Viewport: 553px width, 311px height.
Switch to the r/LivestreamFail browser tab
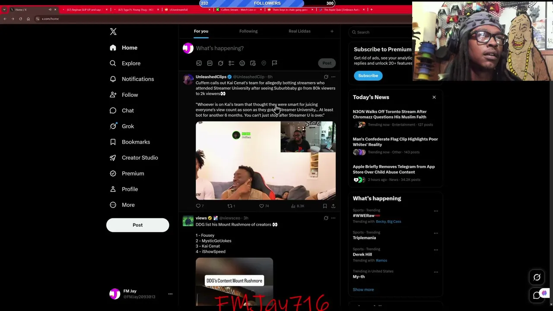(186, 10)
